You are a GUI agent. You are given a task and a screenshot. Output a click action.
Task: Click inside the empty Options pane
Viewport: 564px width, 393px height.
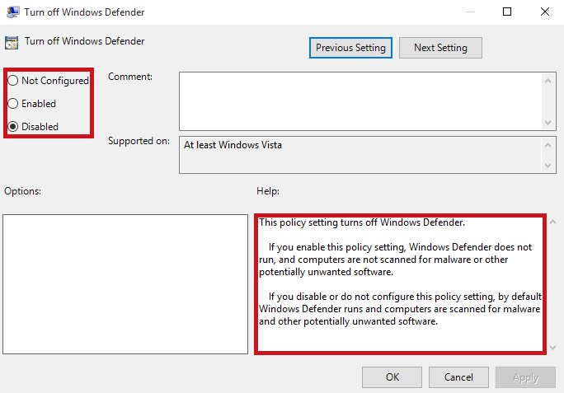125,283
